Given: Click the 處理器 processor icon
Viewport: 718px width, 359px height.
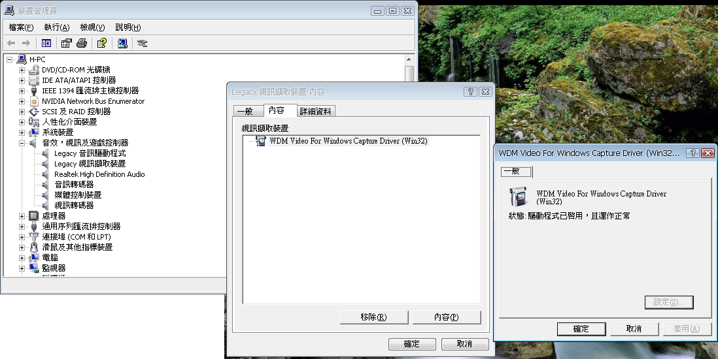Looking at the screenshot, I should coord(34,216).
